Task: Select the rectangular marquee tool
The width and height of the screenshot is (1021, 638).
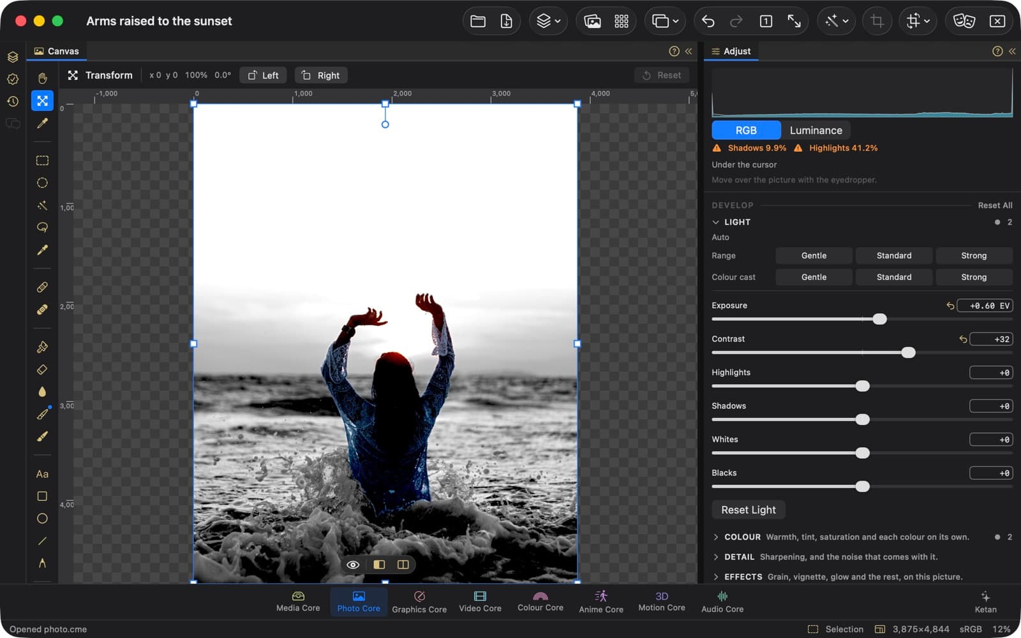Action: [42, 160]
